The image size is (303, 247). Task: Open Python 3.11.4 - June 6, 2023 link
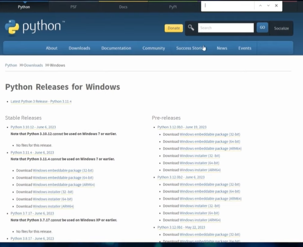(32, 152)
